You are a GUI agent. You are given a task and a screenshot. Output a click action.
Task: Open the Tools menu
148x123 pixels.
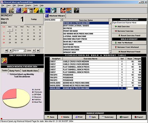35,5
